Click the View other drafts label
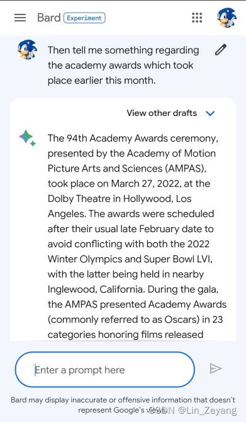Viewport: 246px width, 422px height. (x=162, y=113)
